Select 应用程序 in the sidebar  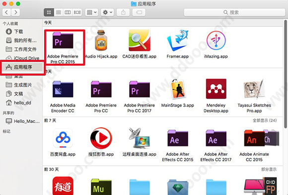[x=22, y=67]
